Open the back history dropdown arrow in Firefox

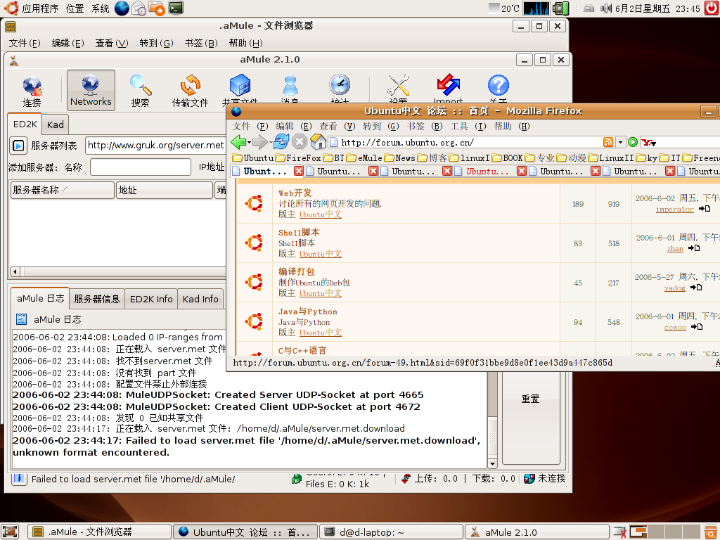pyautogui.click(x=249, y=142)
